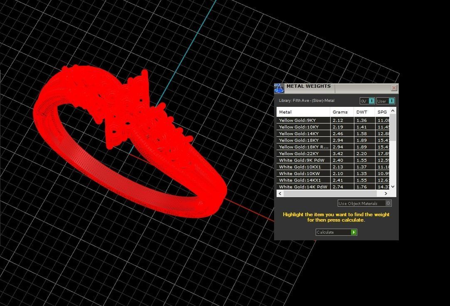Click the horizontal scrollbar thumb
Image resolution: width=450 pixels, height=306 pixels.
330,194
